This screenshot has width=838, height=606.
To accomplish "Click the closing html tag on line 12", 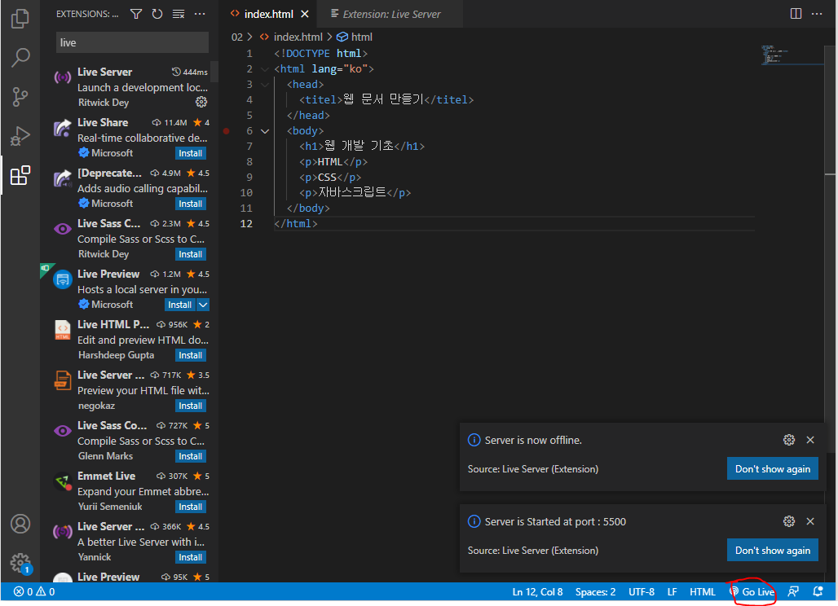I will [x=296, y=224].
